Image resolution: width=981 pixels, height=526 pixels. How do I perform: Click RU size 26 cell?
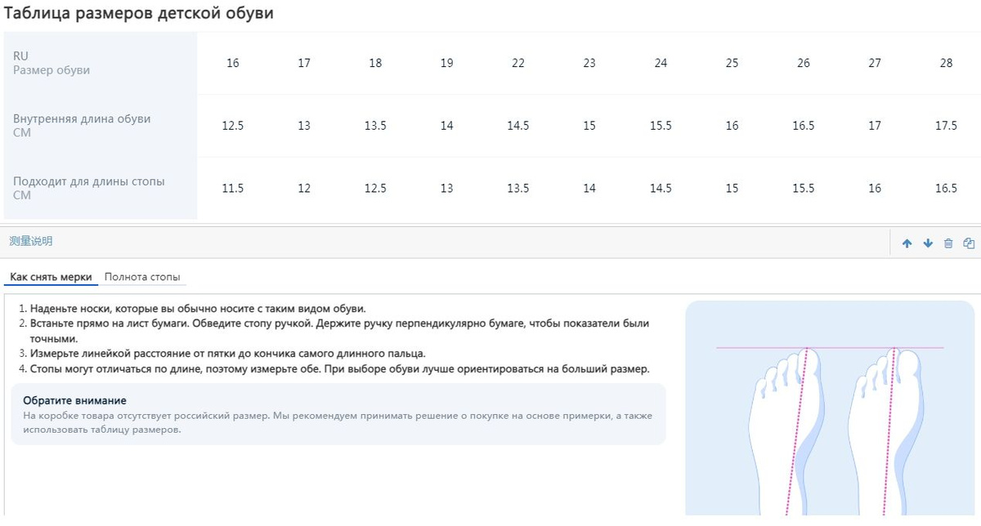(x=804, y=63)
